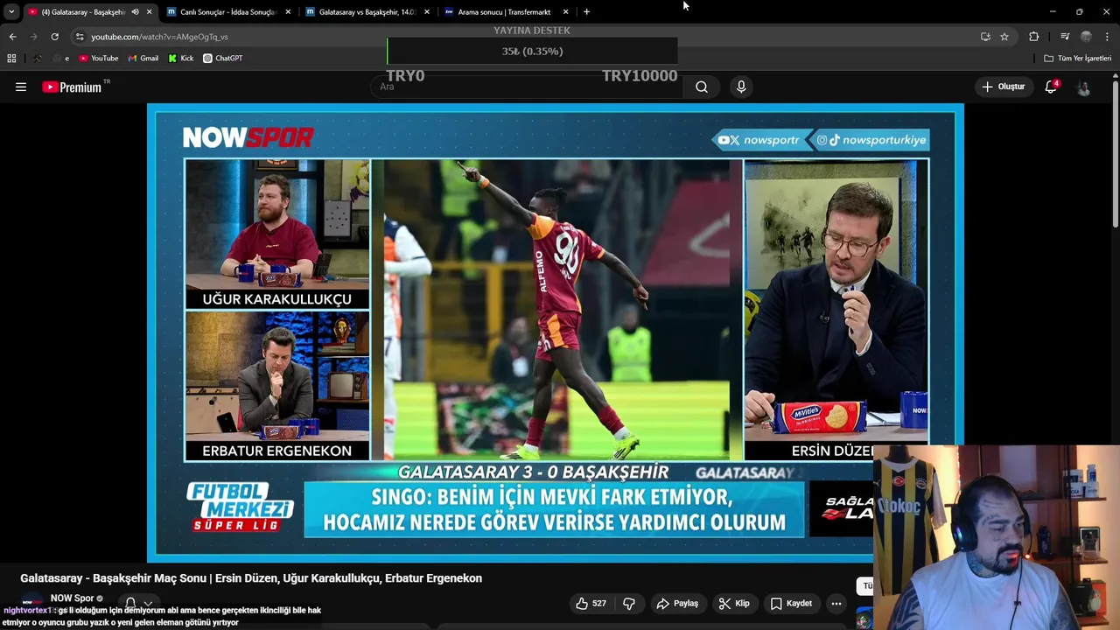Open the tab search dropdown arrow

(x=11, y=12)
